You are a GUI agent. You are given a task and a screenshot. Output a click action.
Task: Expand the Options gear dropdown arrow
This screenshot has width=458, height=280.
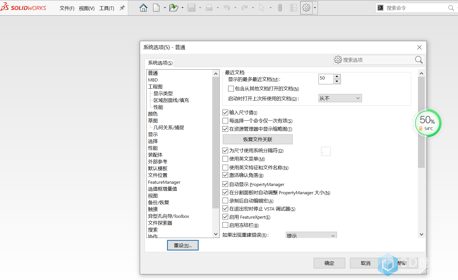315,8
